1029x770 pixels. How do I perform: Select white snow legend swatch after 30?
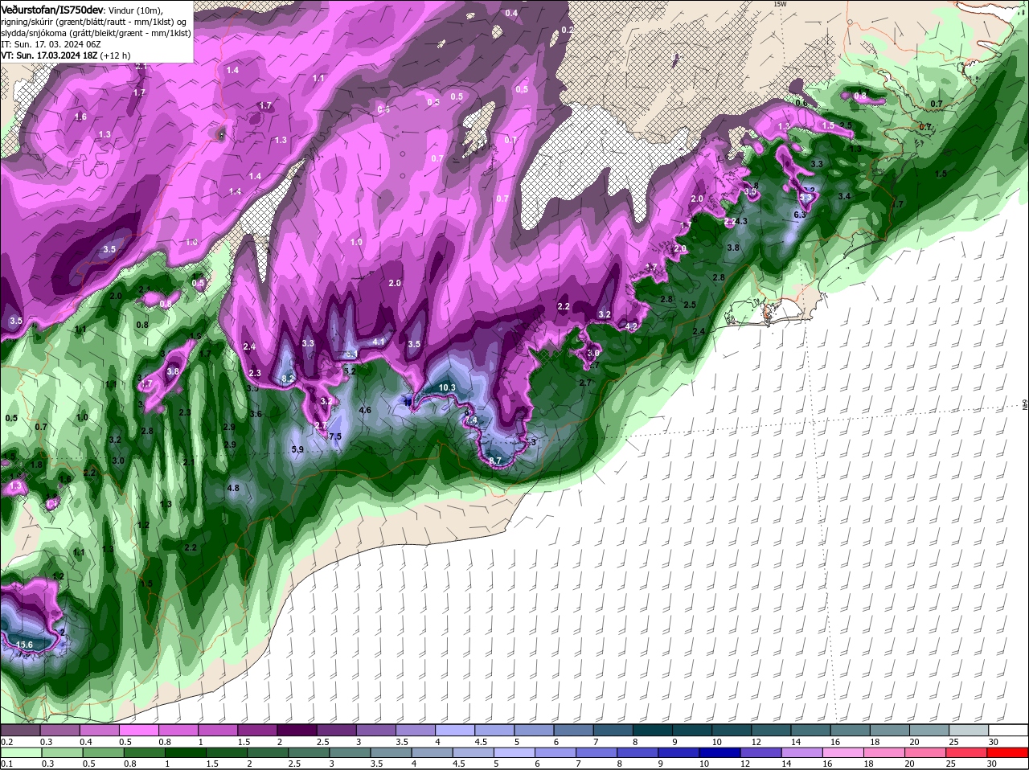point(1010,730)
